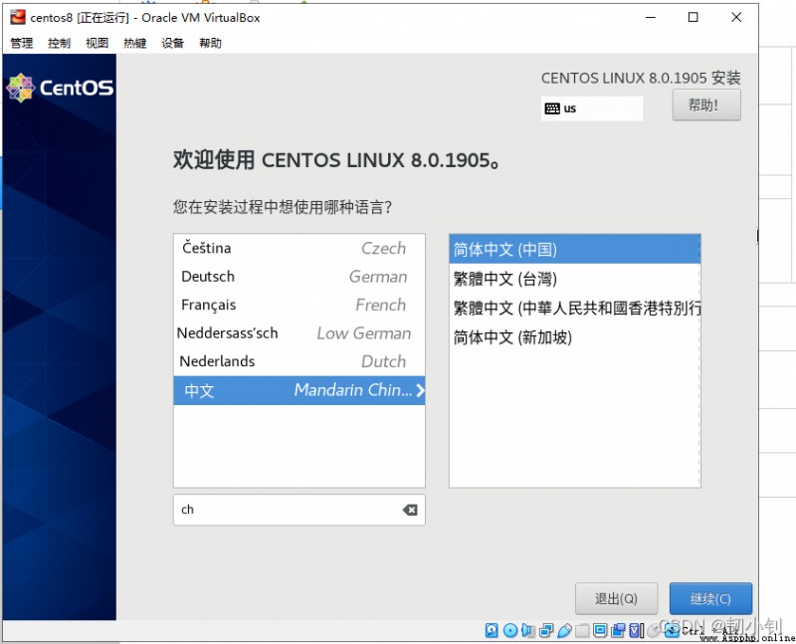796x644 pixels.
Task: Click the 帮助! help button
Action: [x=706, y=106]
